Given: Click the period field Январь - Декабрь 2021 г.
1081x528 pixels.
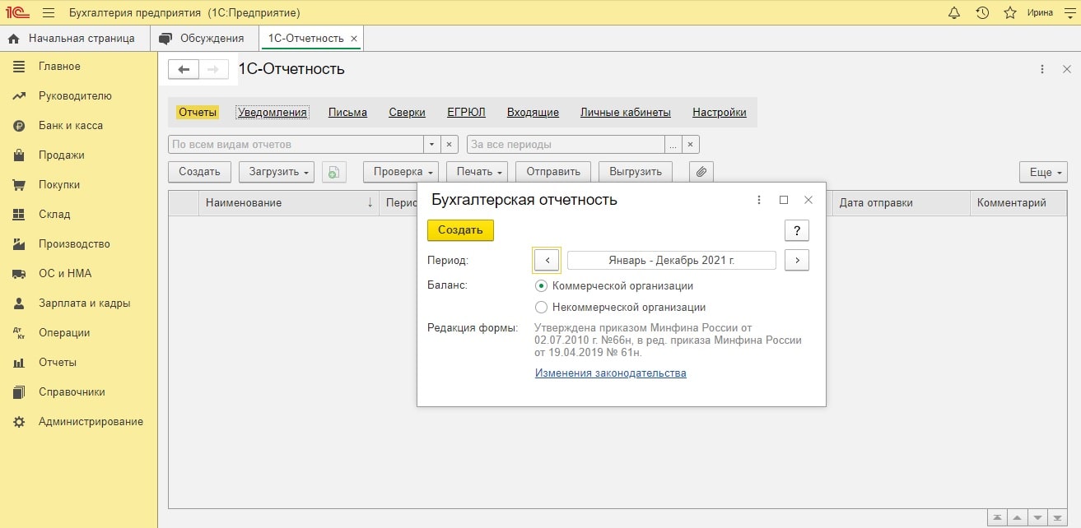Looking at the screenshot, I should tap(672, 260).
